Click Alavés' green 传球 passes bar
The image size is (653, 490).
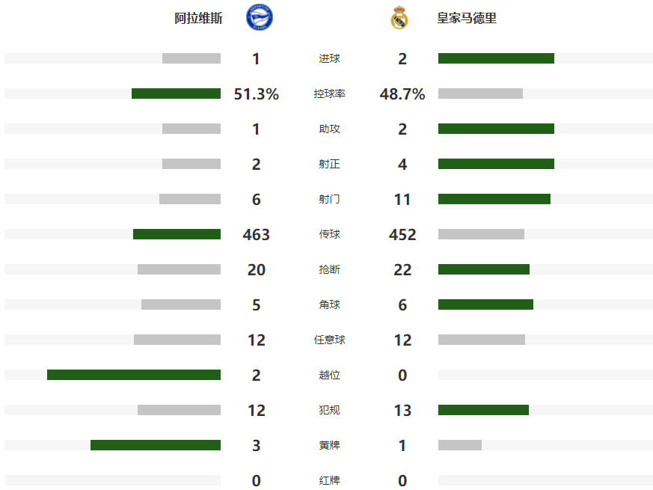pos(177,234)
